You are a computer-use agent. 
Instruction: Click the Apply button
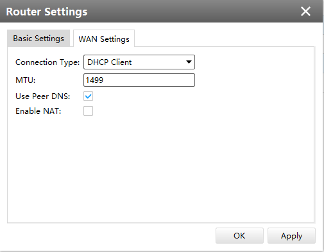291,236
